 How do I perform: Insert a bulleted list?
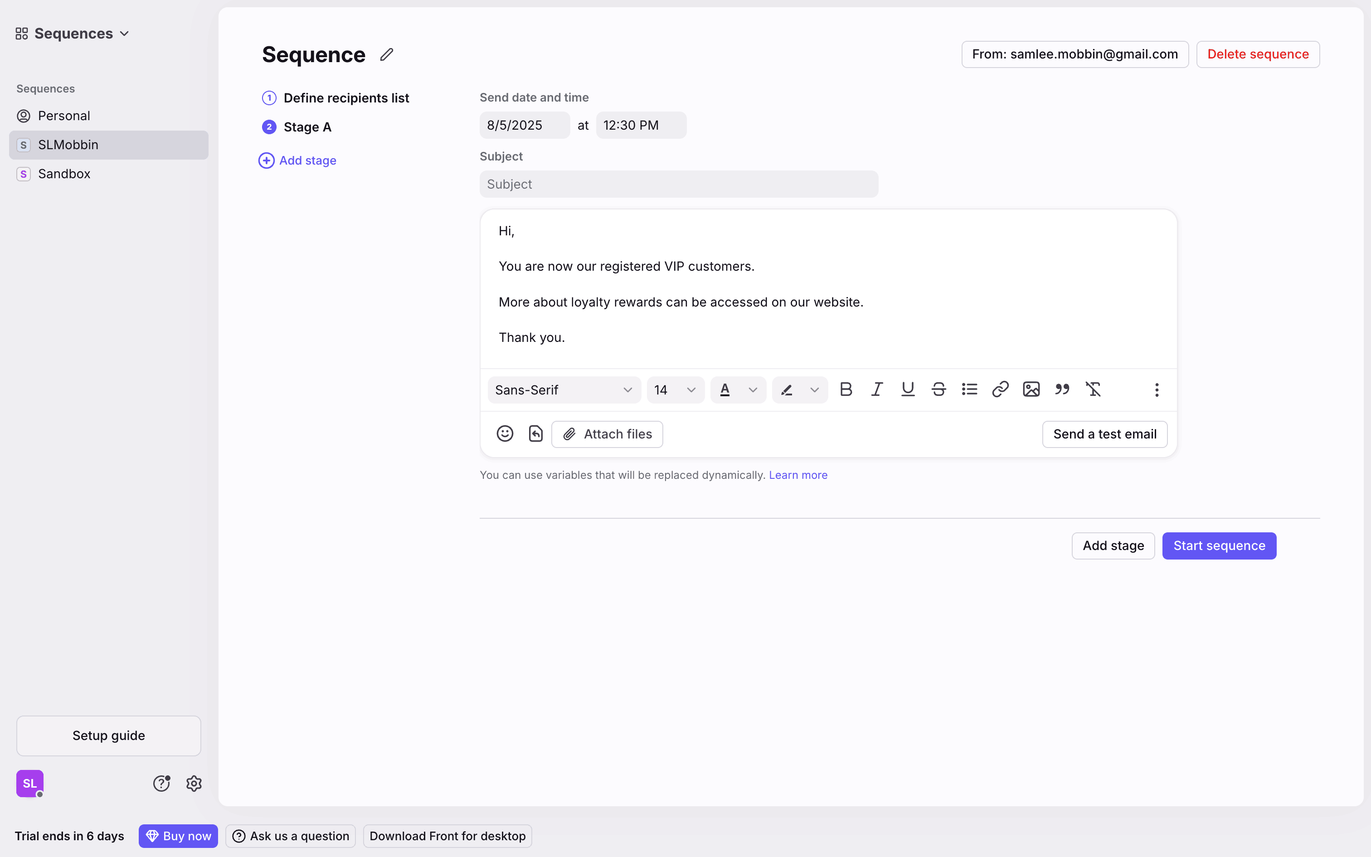point(969,390)
